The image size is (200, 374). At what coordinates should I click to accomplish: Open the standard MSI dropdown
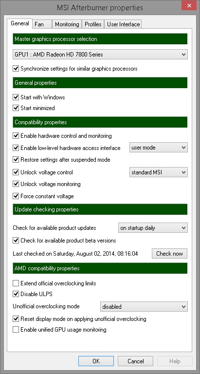(x=159, y=172)
